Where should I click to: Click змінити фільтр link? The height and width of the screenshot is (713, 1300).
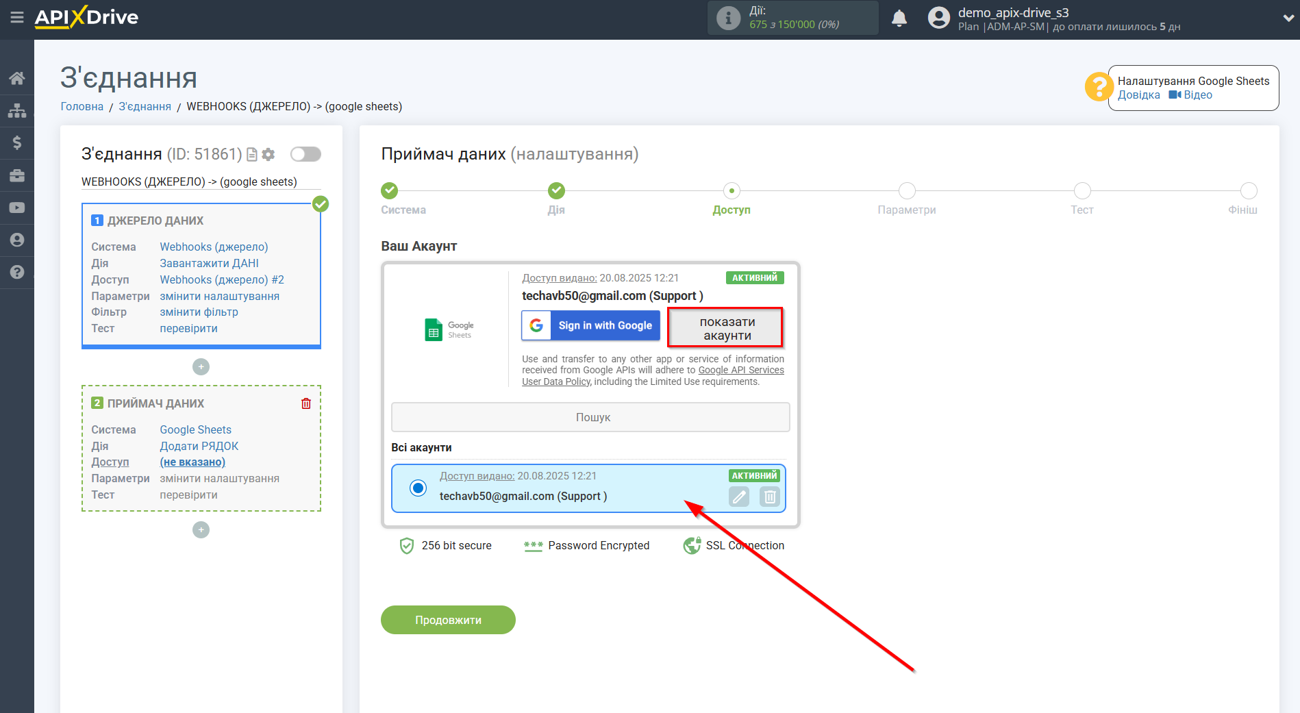[199, 312]
